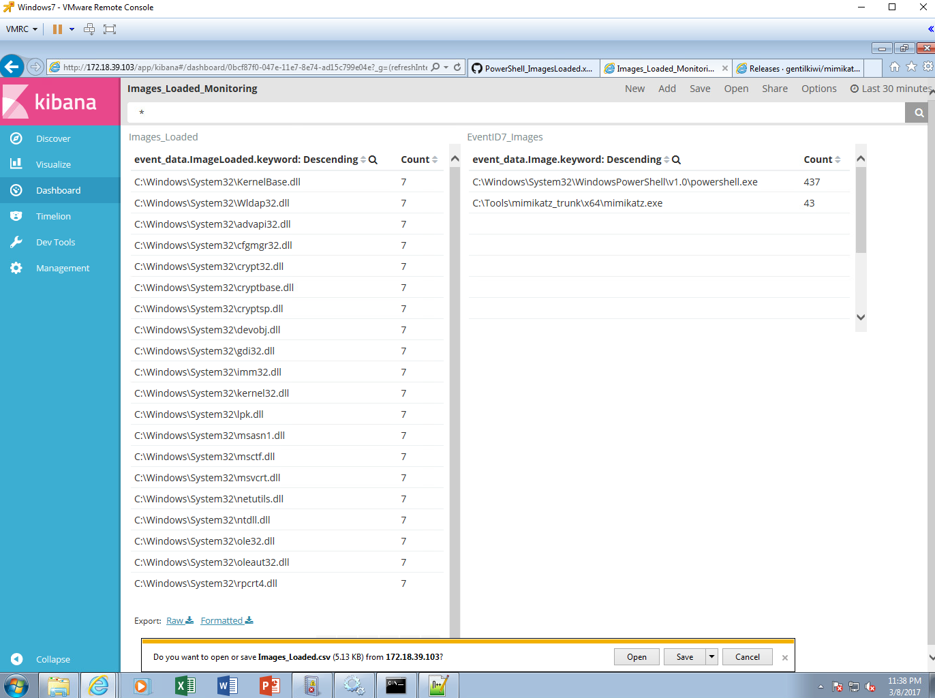Filter Image.keyword column using magnifier icon
The height and width of the screenshot is (698, 935).
coord(676,160)
